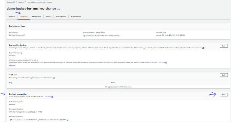
Task: Select the bucket ARN text arn:aws:s3:::demo-bucket-for-kms-key-change
Action: coord(103,36)
